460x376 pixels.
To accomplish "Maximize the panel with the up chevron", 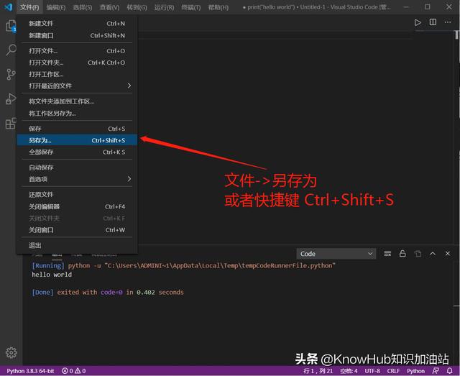I will [433, 253].
